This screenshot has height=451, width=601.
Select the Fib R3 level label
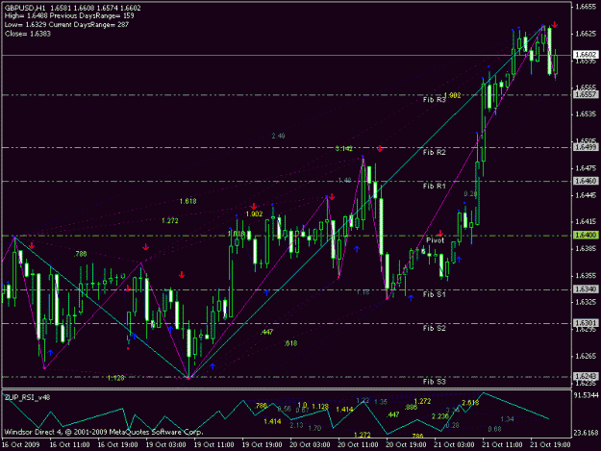(x=435, y=100)
